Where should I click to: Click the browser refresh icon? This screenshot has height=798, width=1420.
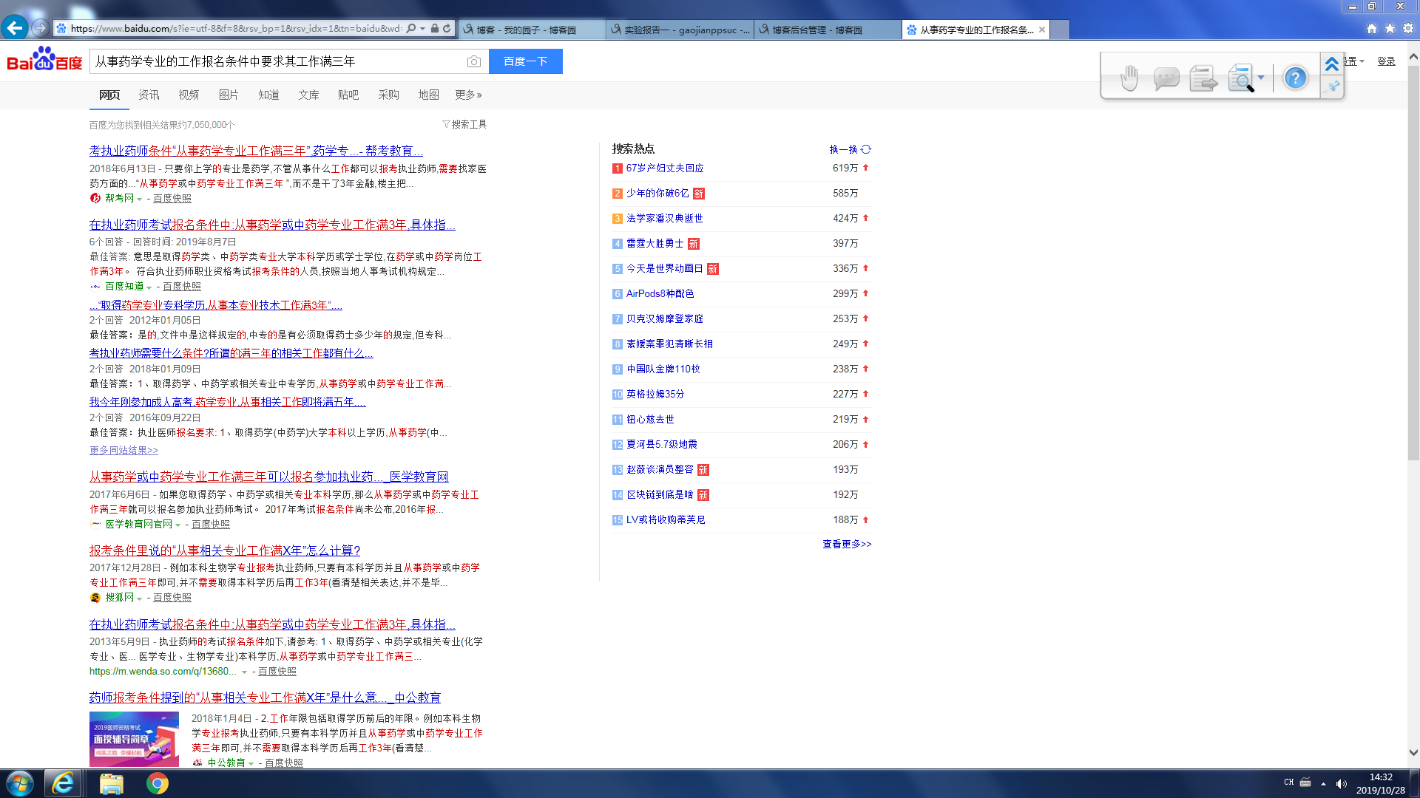tap(447, 29)
